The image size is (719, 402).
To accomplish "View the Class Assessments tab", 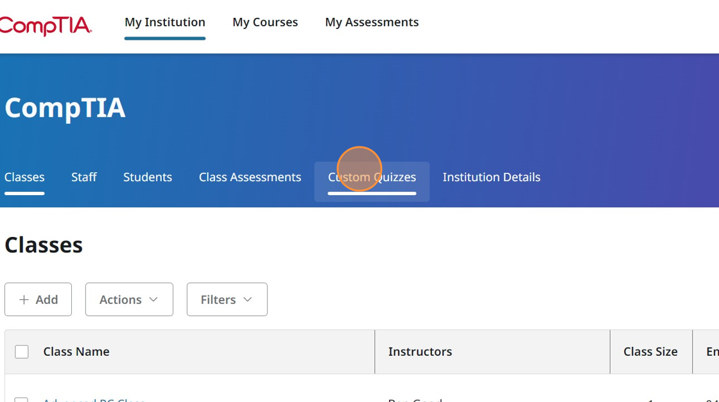I will click(x=250, y=177).
